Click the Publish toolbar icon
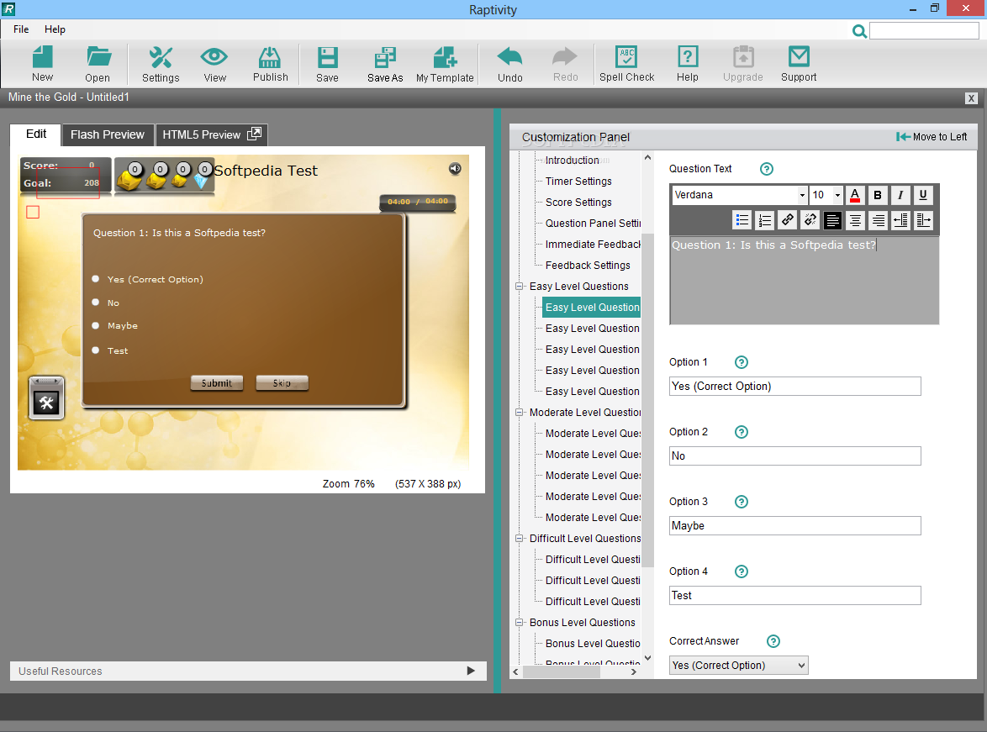Image resolution: width=987 pixels, height=732 pixels. click(270, 64)
